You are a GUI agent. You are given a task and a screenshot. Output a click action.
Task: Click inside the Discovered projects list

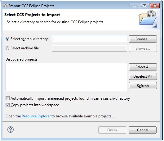tap(66, 77)
